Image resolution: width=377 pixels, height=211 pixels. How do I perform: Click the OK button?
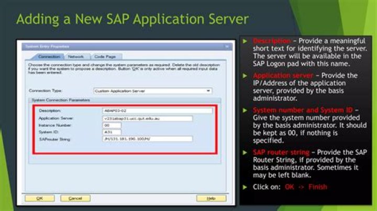(40, 198)
